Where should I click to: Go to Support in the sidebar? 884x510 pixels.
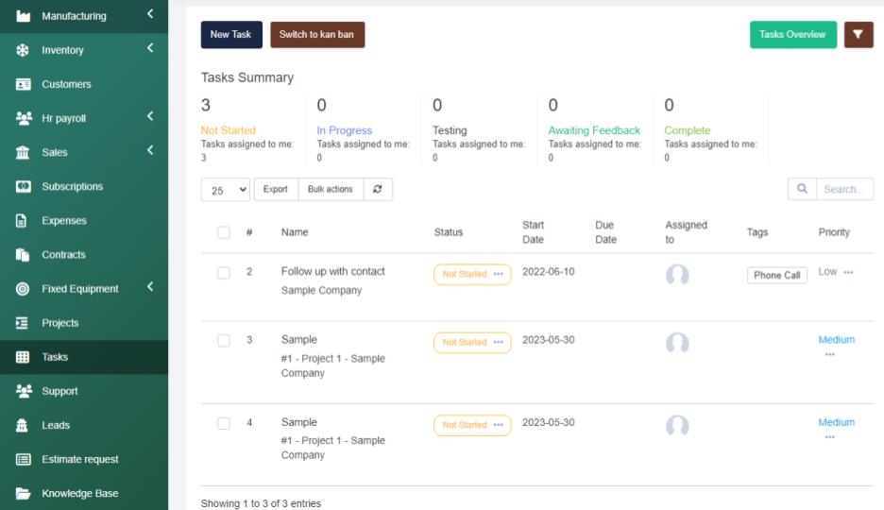point(59,391)
